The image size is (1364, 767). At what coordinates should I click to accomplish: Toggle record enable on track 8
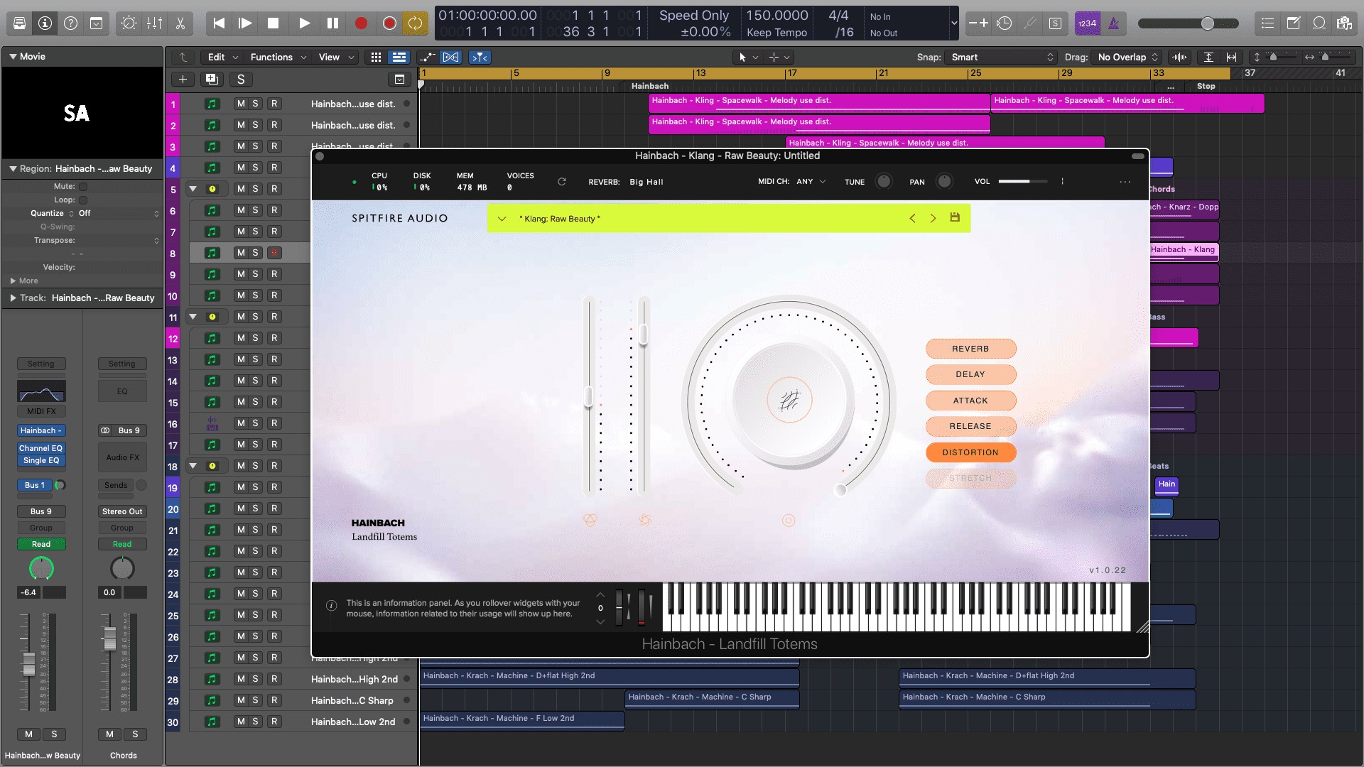[x=274, y=253]
